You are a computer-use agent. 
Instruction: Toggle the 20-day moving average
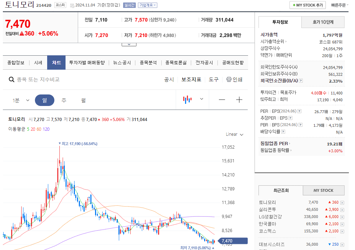[33, 129]
